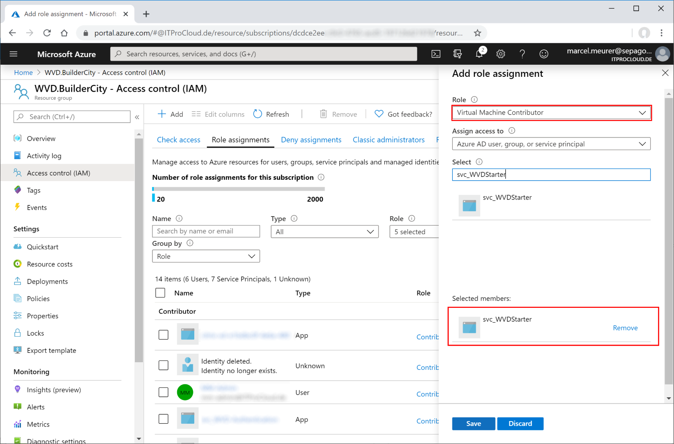
Task: Open the Role dropdown Virtual Machine Contributor
Action: click(551, 113)
